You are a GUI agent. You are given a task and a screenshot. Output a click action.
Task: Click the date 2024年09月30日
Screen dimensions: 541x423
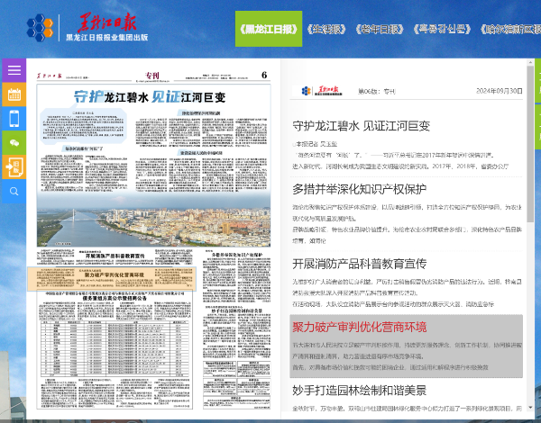[500, 91]
